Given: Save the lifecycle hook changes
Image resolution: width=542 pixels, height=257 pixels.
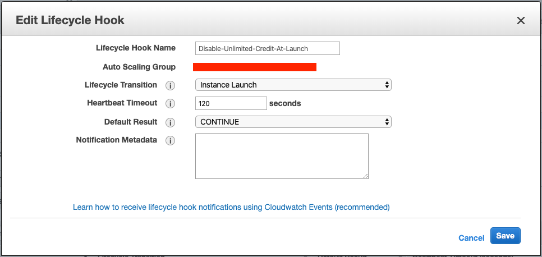Looking at the screenshot, I should 506,236.
